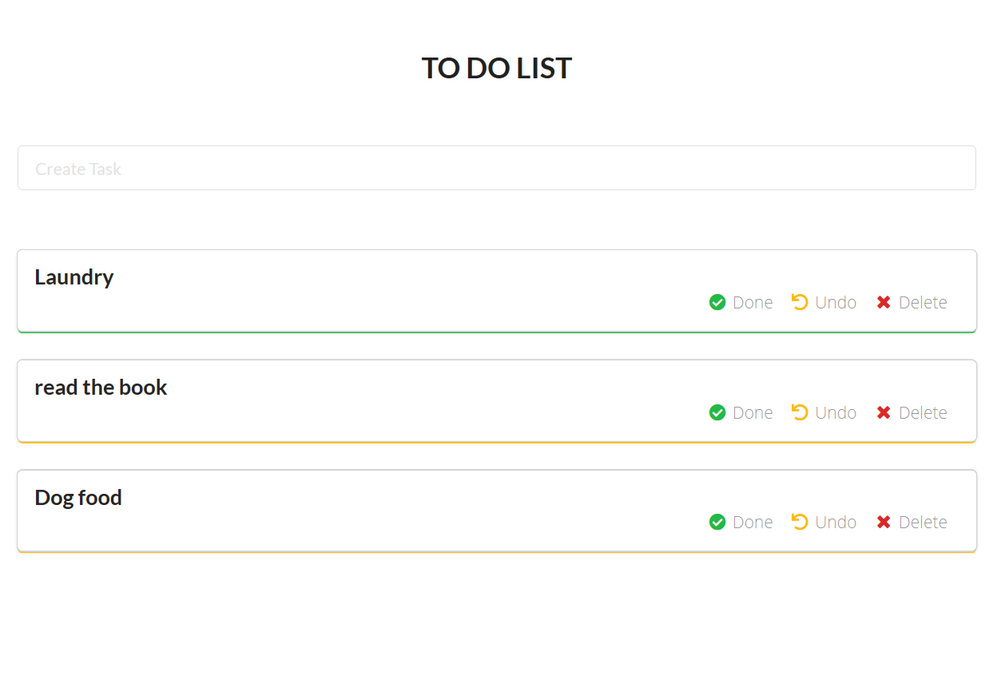
Task: Click the "Done" link on the Dog food task
Action: pyautogui.click(x=752, y=522)
